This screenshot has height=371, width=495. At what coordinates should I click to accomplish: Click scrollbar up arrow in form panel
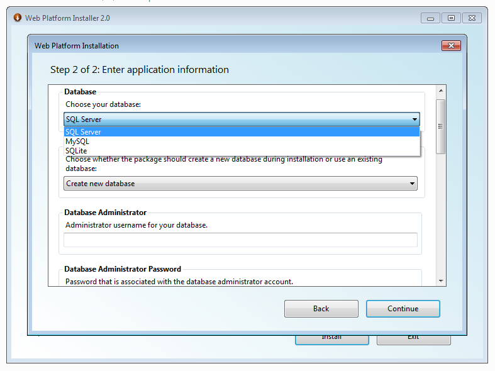click(x=441, y=91)
